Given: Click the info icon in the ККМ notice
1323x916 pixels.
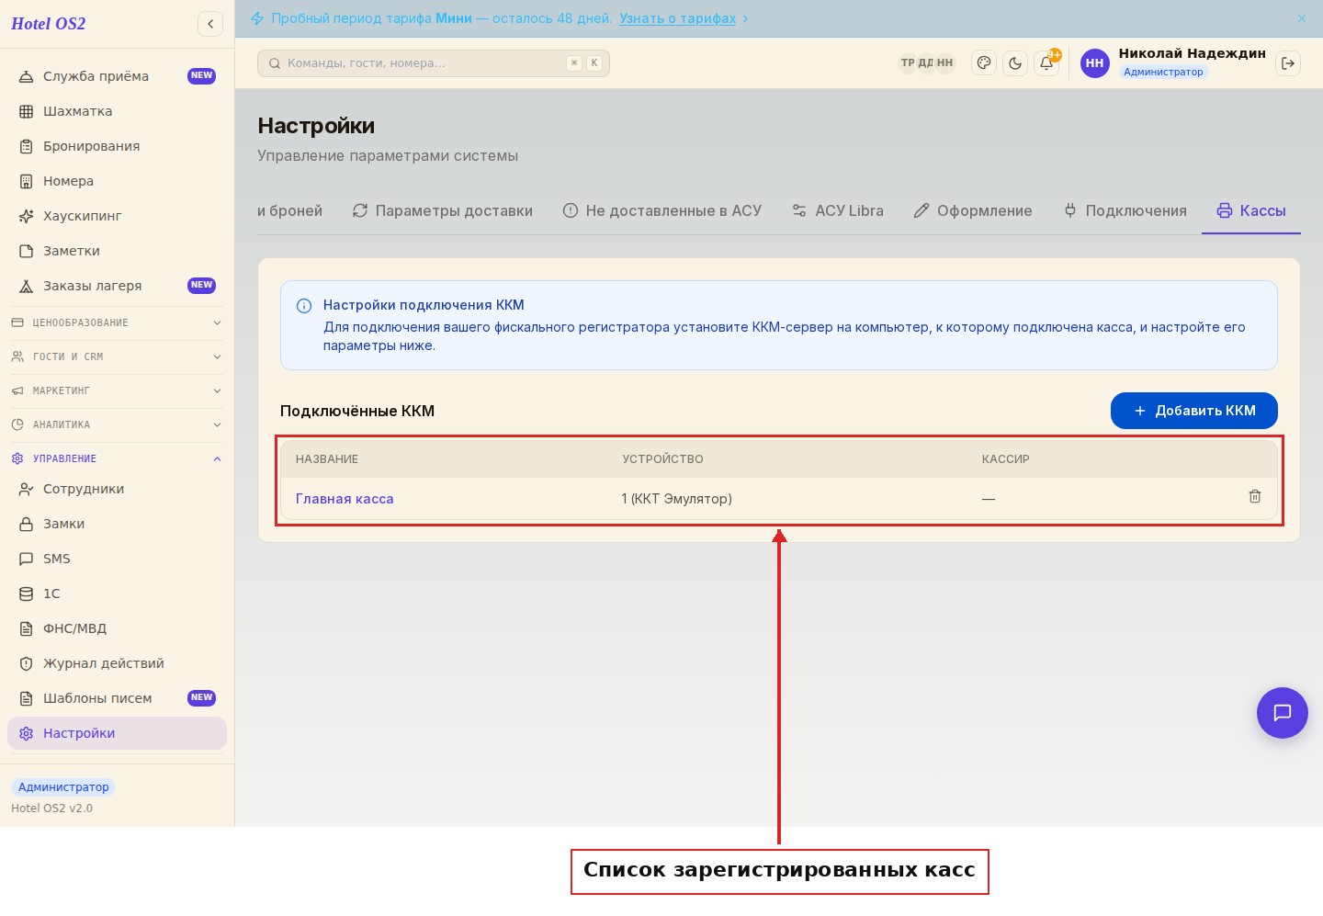Looking at the screenshot, I should tap(304, 306).
